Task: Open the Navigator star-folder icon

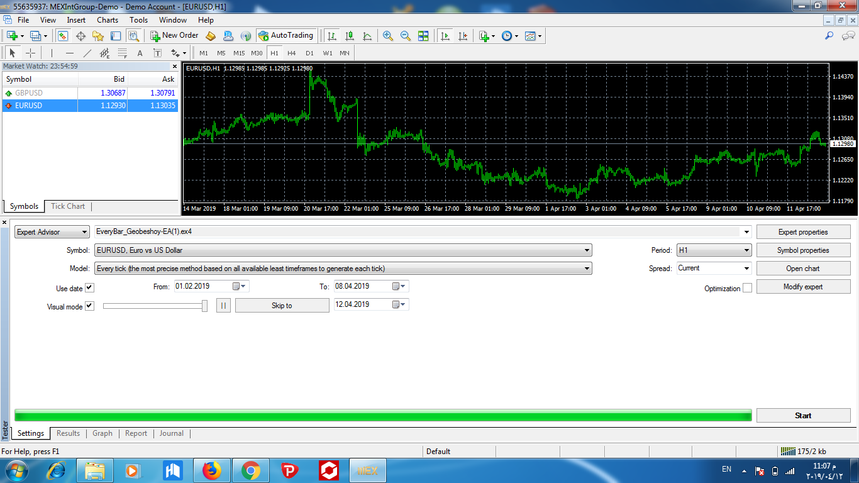Action: coord(98,36)
